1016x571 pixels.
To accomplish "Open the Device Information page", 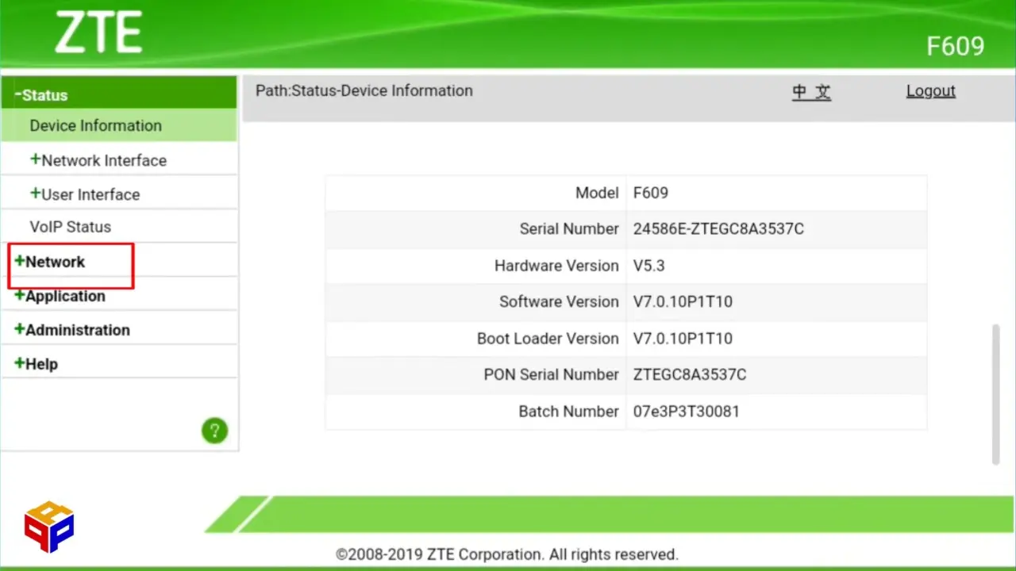I will pos(95,125).
